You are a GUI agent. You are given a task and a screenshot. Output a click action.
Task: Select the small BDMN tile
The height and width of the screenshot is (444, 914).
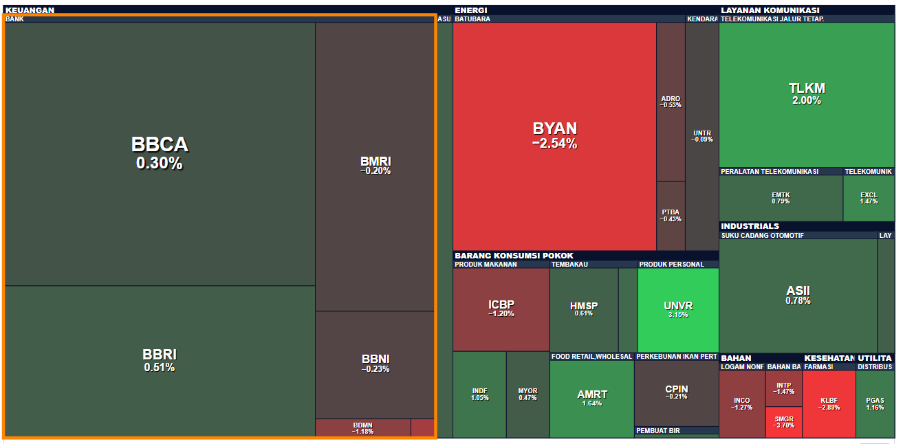362,428
